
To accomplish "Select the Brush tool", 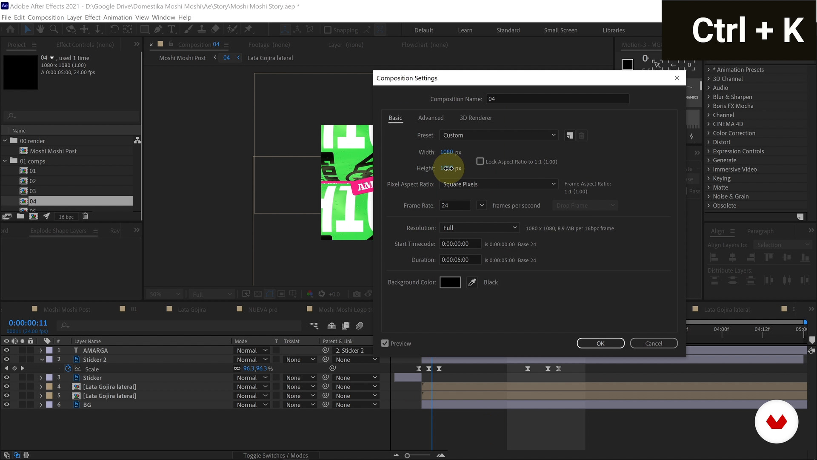I will tap(188, 29).
